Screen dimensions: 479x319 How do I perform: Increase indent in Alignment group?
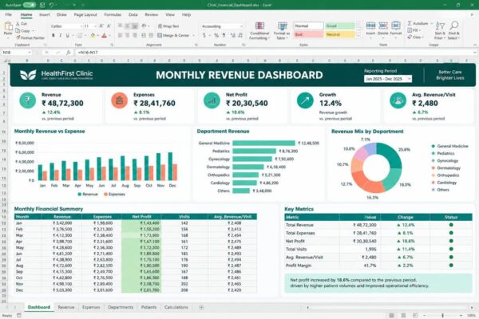[151, 35]
